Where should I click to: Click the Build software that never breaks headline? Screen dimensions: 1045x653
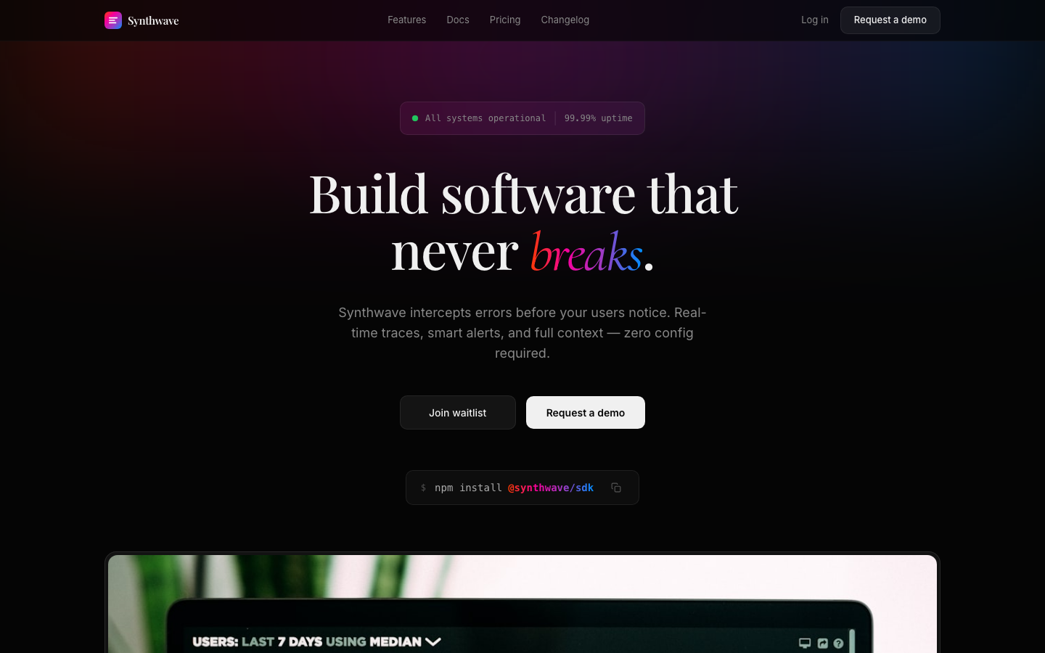click(522, 223)
